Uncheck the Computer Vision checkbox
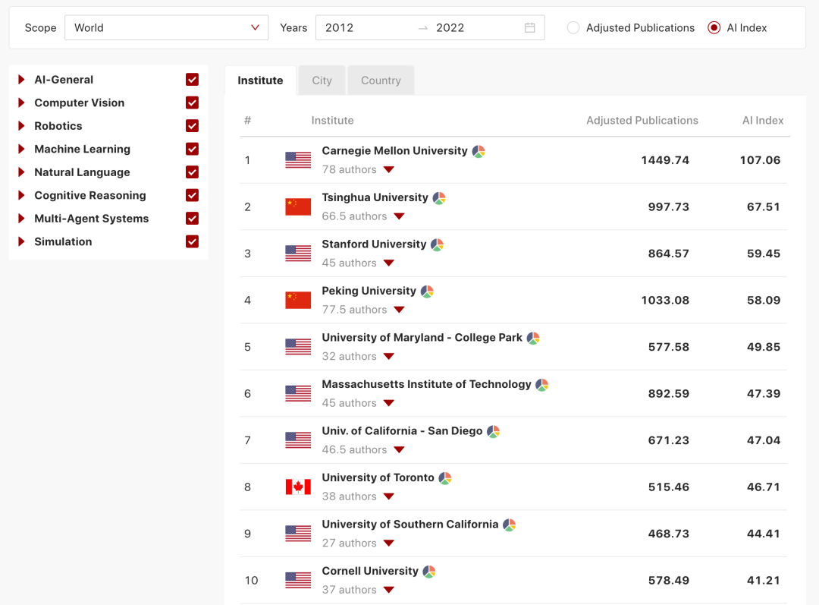The width and height of the screenshot is (819, 605). [192, 102]
